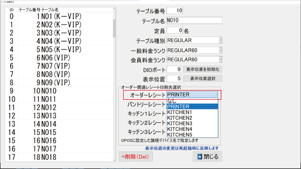Select the N015 table row
Viewport: 301px width, 169px height.
59,132
